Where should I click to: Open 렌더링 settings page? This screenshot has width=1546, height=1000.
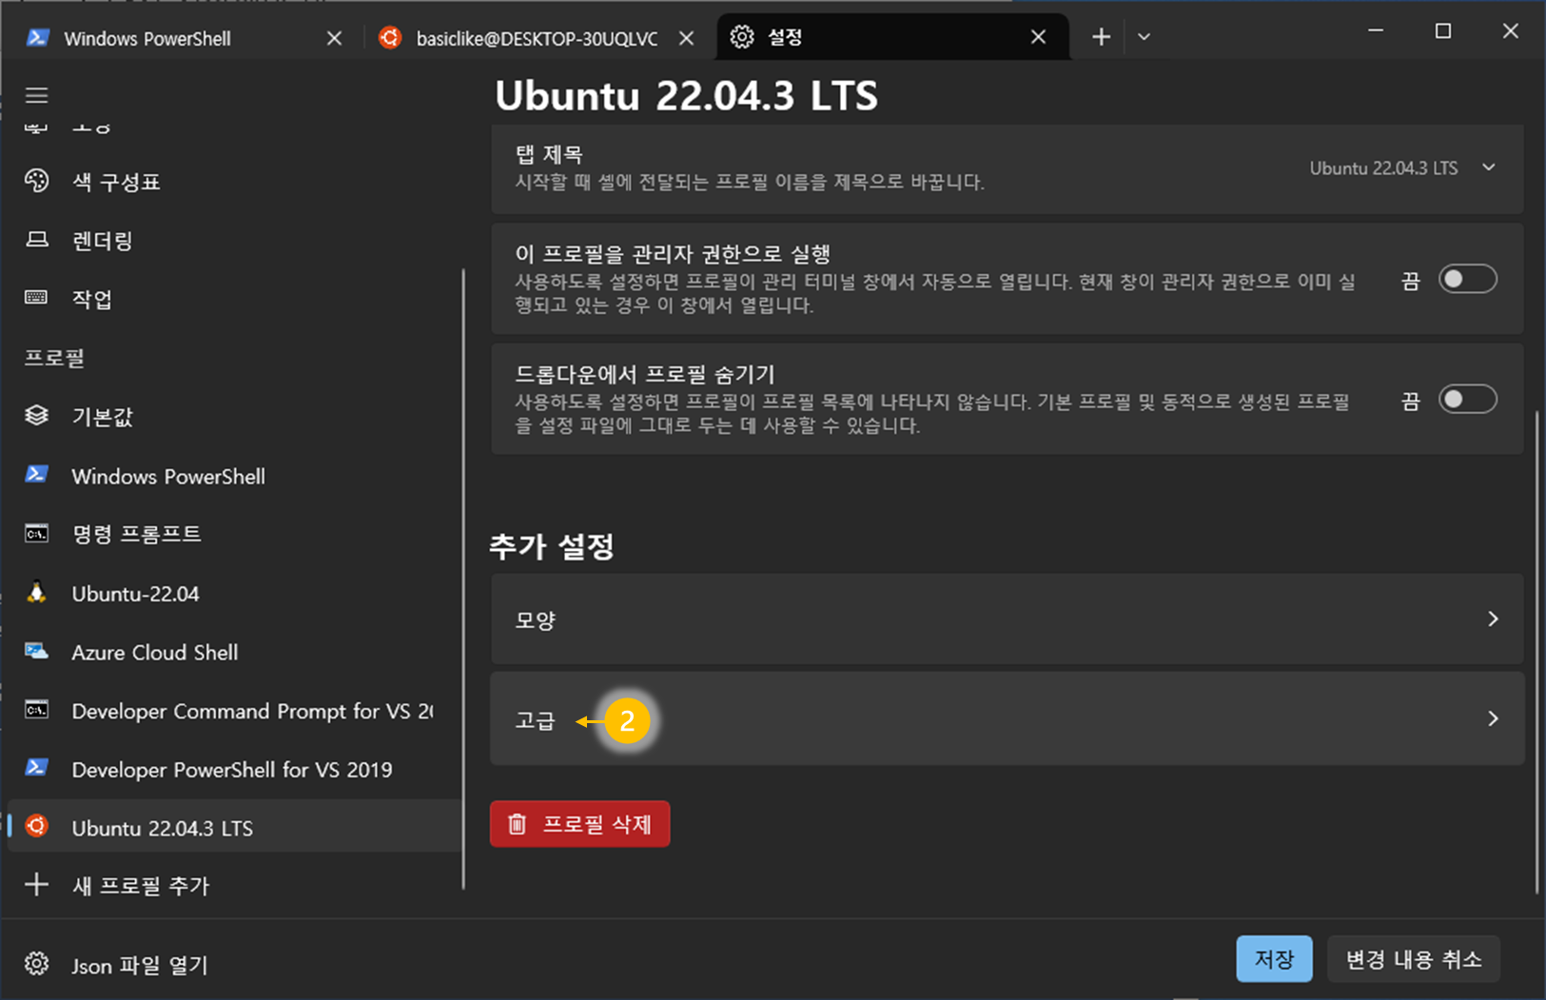click(233, 241)
